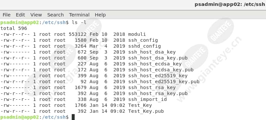Click the window title psadmin@app02: /etc/ssh
Viewport: 266px width, 120px height.
pyautogui.click(x=230, y=4)
